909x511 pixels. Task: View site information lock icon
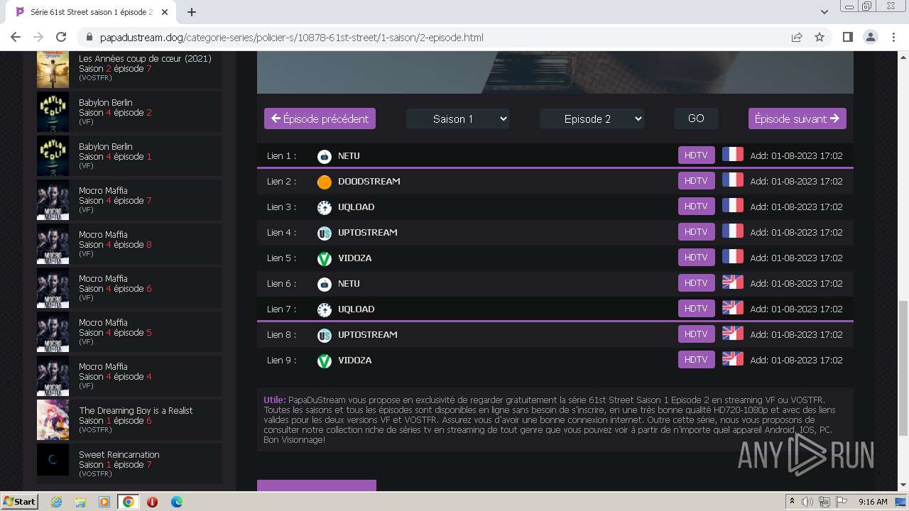(89, 38)
